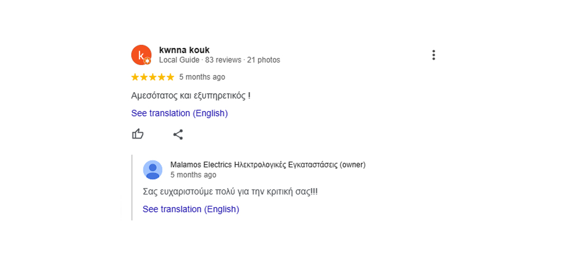The width and height of the screenshot is (572, 269).
Task: Click the fourth yellow rating star
Action: click(162, 77)
